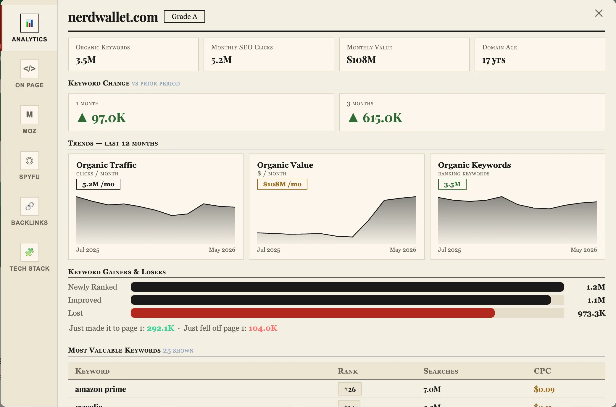This screenshot has width=616, height=407.
Task: Click the vs prior period label
Action: tap(156, 83)
